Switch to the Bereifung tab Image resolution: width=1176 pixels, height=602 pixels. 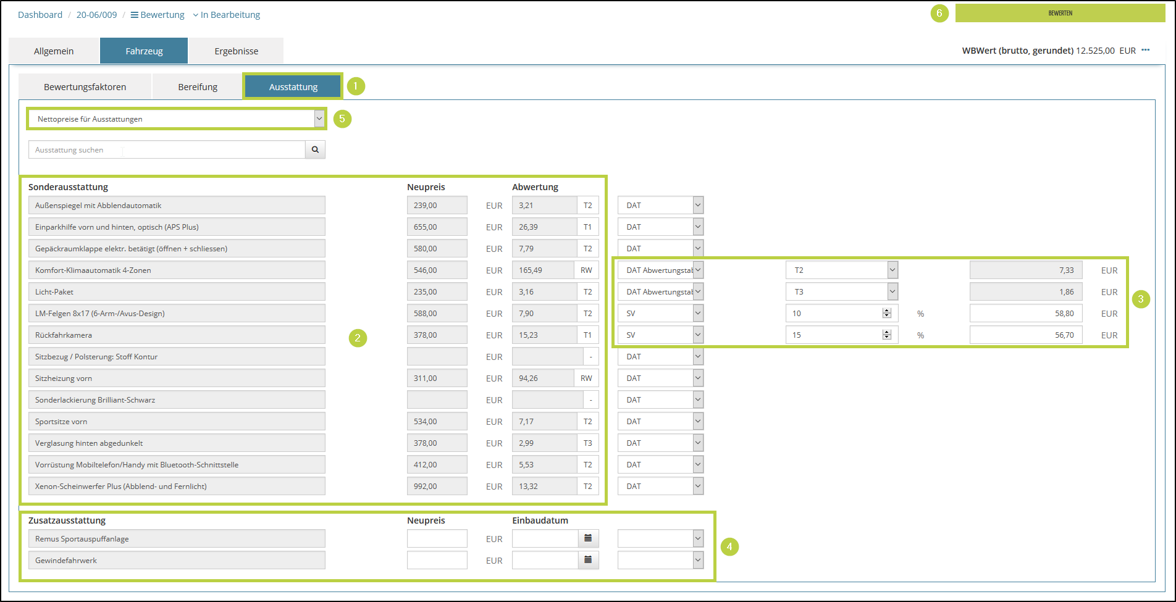(198, 86)
